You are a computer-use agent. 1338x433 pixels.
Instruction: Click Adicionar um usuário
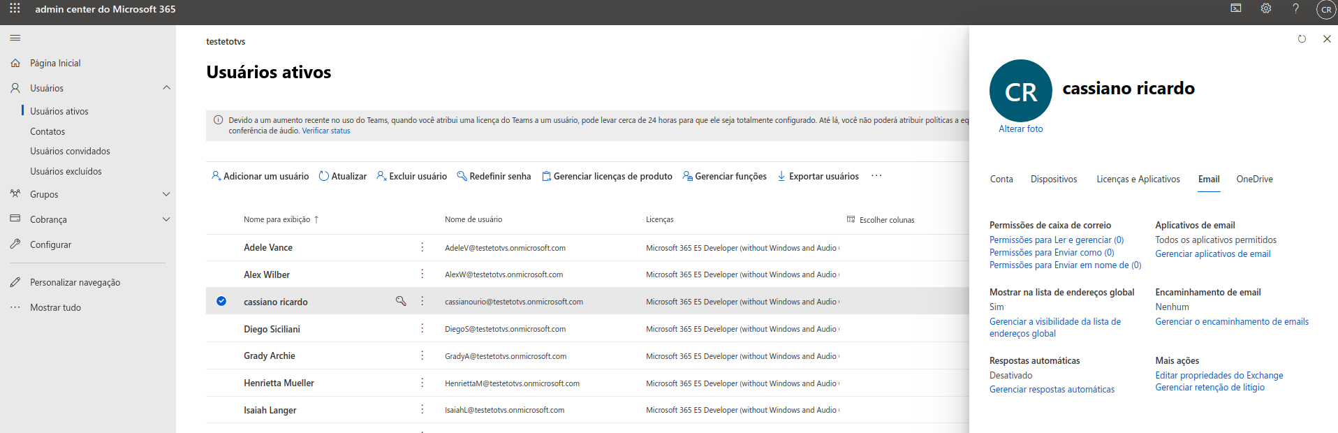260,176
